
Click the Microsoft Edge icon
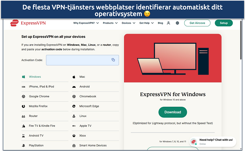(74, 106)
